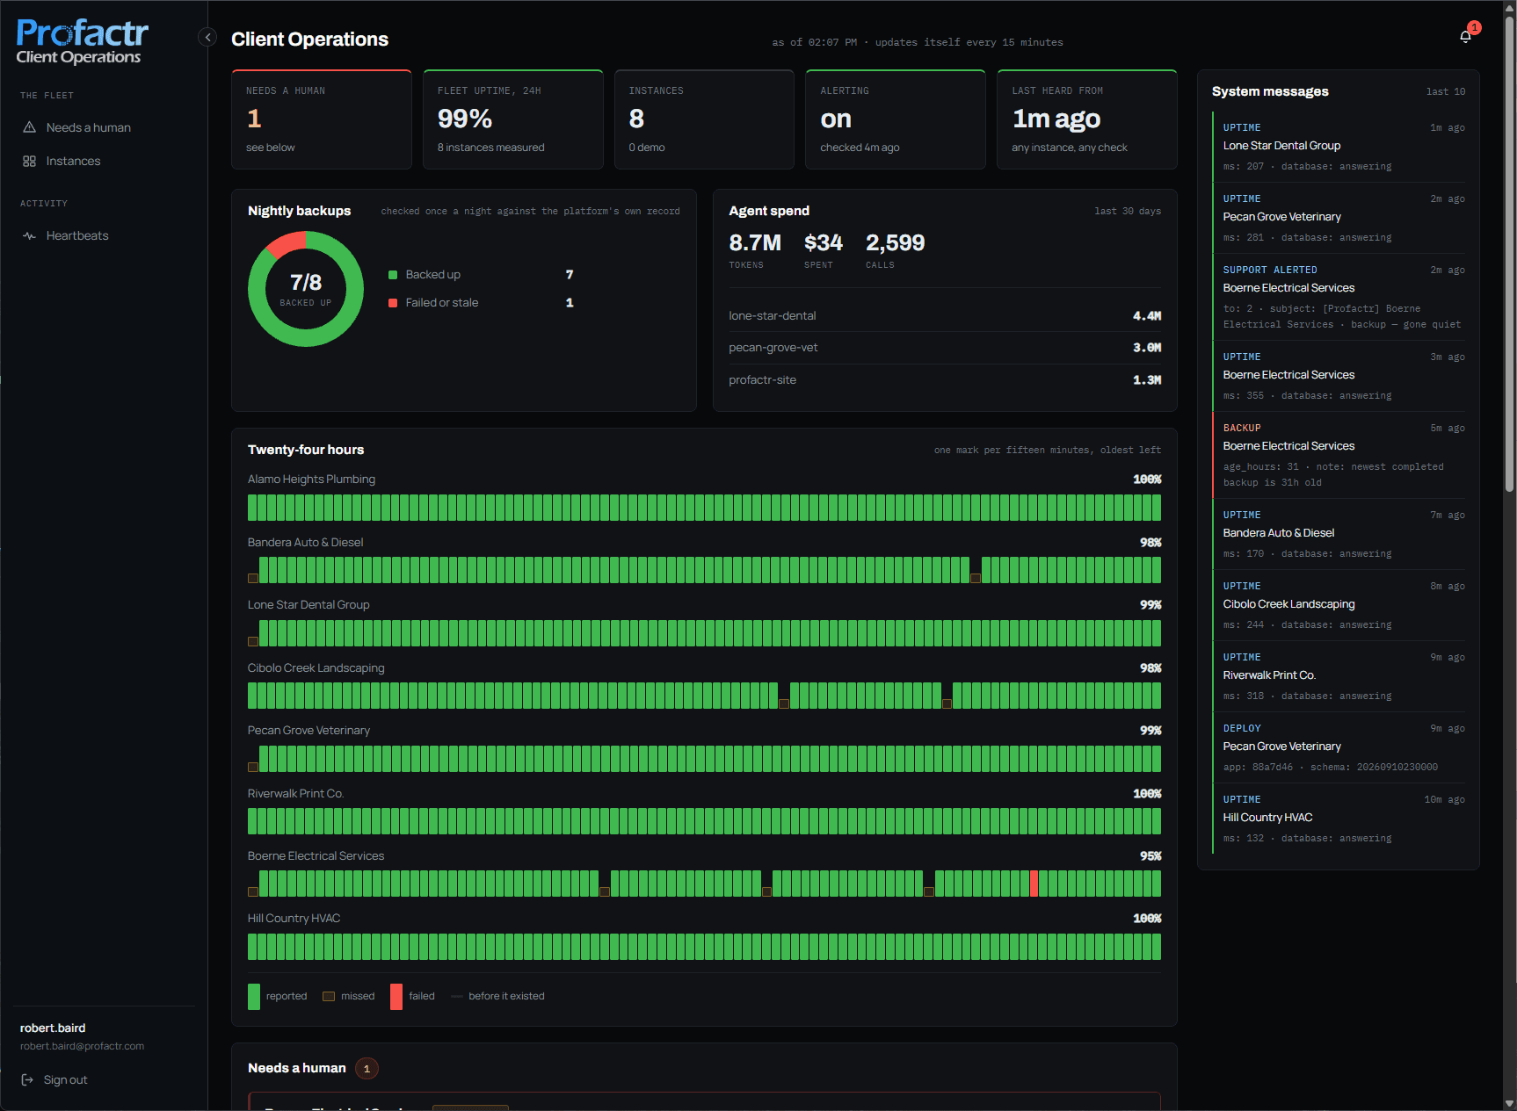
Task: Collapse the sidebar with the chevron button
Action: (207, 37)
